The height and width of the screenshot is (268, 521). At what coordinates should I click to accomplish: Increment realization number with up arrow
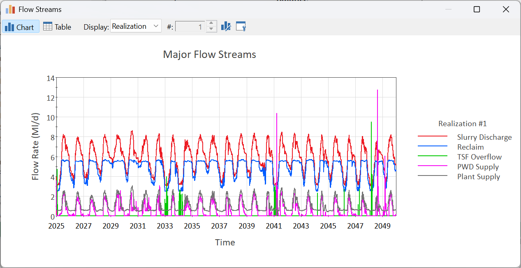[211, 23]
